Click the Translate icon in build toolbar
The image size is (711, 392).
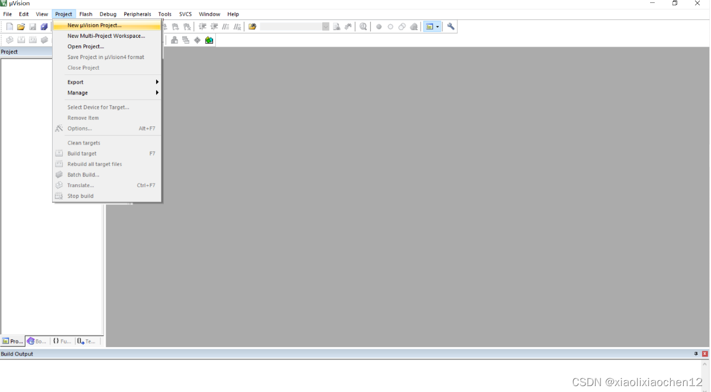click(9, 40)
